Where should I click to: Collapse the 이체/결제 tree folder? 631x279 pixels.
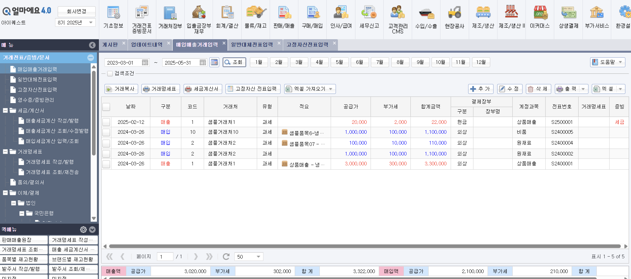[x=5, y=193]
